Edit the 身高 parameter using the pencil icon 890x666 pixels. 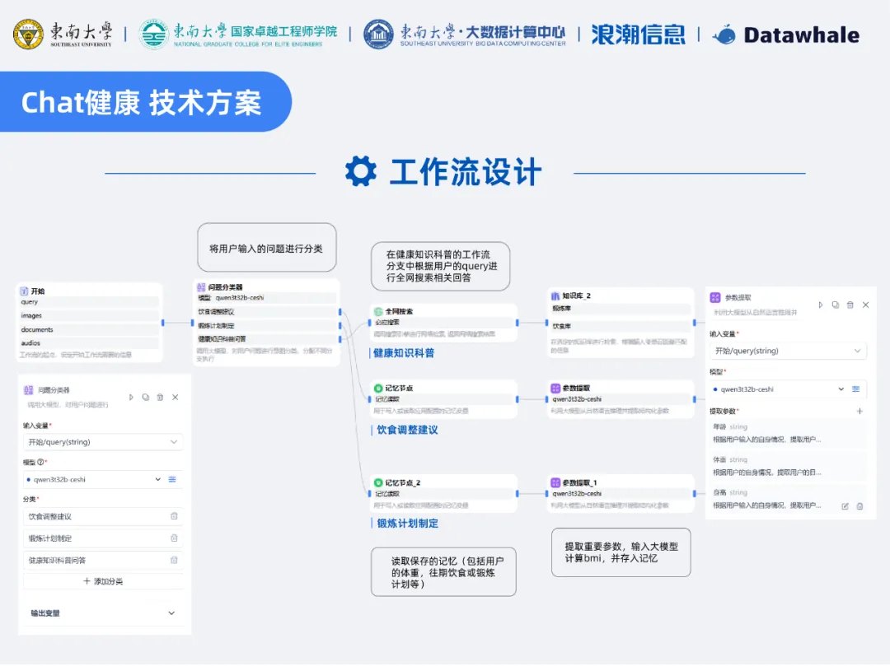(x=845, y=505)
